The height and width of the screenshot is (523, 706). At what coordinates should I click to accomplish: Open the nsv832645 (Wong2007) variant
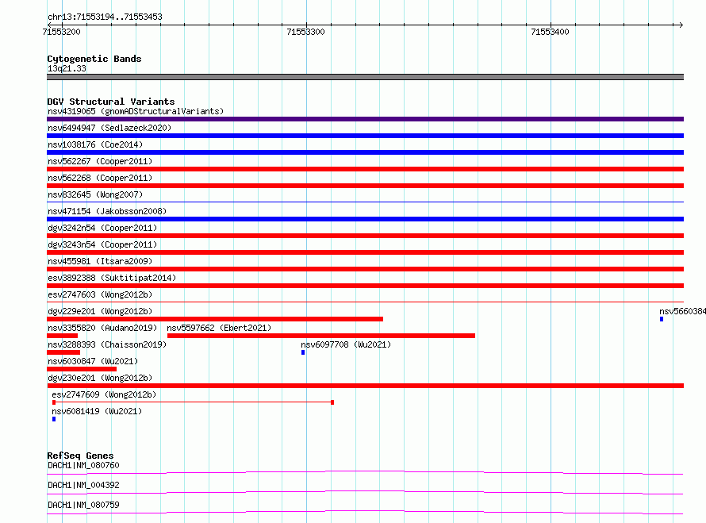coord(95,194)
